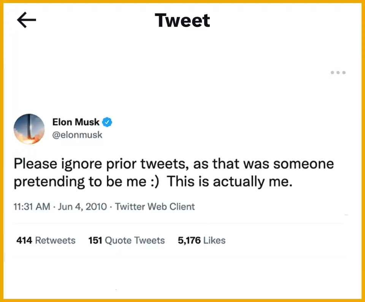Open the @elonmusk handle link
This screenshot has height=302, width=365.
pos(77,135)
